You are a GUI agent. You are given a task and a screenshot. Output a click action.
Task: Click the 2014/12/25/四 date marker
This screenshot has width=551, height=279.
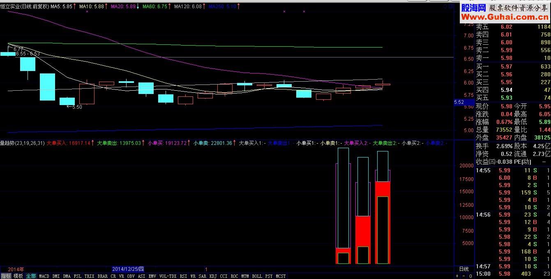tap(128, 269)
